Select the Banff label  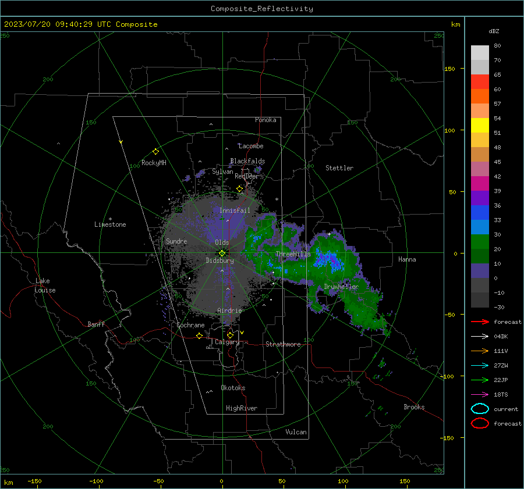(96, 324)
